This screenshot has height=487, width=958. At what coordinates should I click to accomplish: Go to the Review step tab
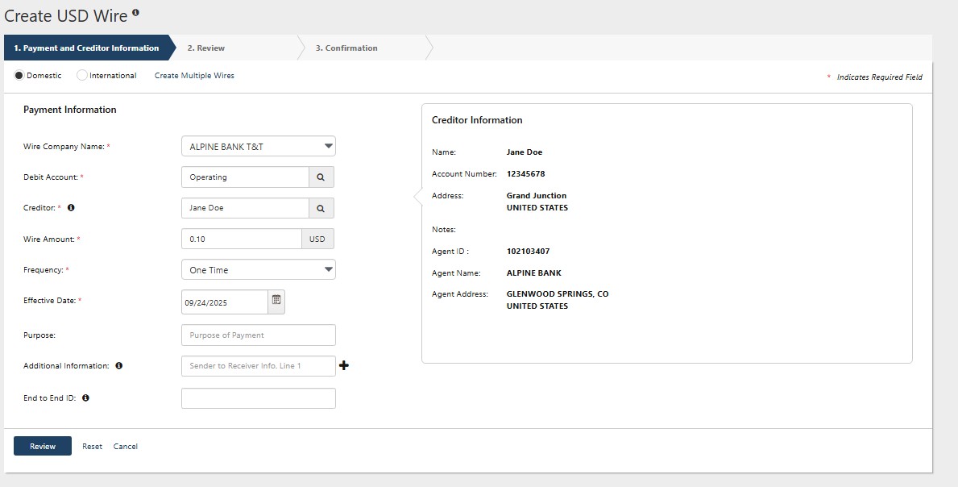tap(206, 48)
